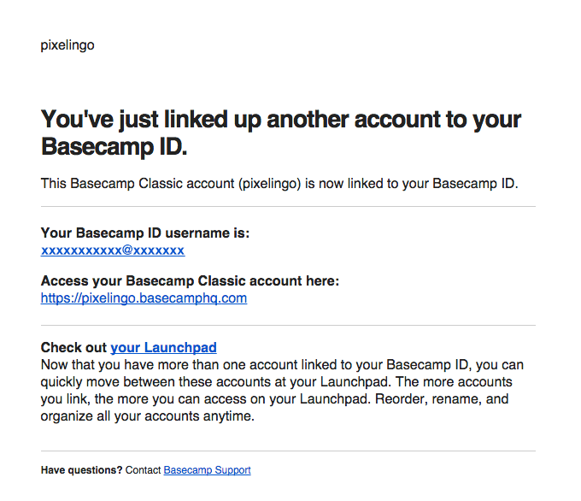Click the masked Basecamp ID username link

(x=113, y=250)
